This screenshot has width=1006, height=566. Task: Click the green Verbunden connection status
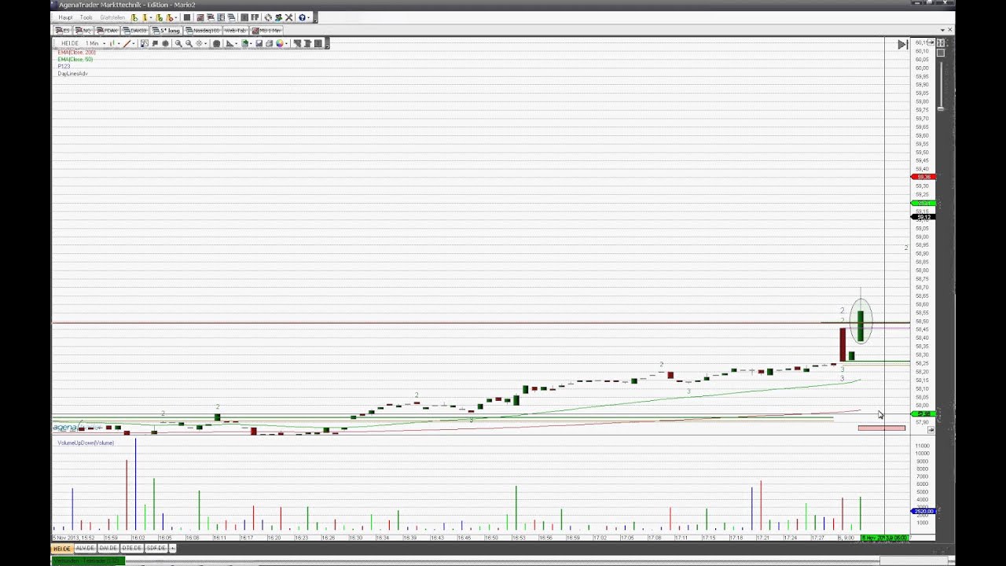click(x=87, y=560)
